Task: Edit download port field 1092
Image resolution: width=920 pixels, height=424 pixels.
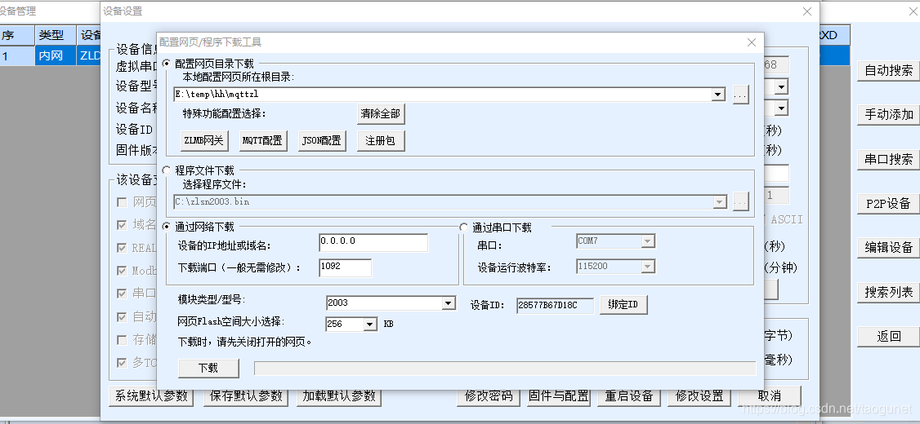Action: click(346, 267)
